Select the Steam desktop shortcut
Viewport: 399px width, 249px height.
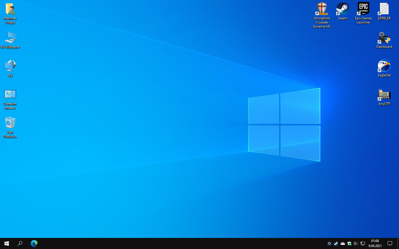tap(342, 11)
